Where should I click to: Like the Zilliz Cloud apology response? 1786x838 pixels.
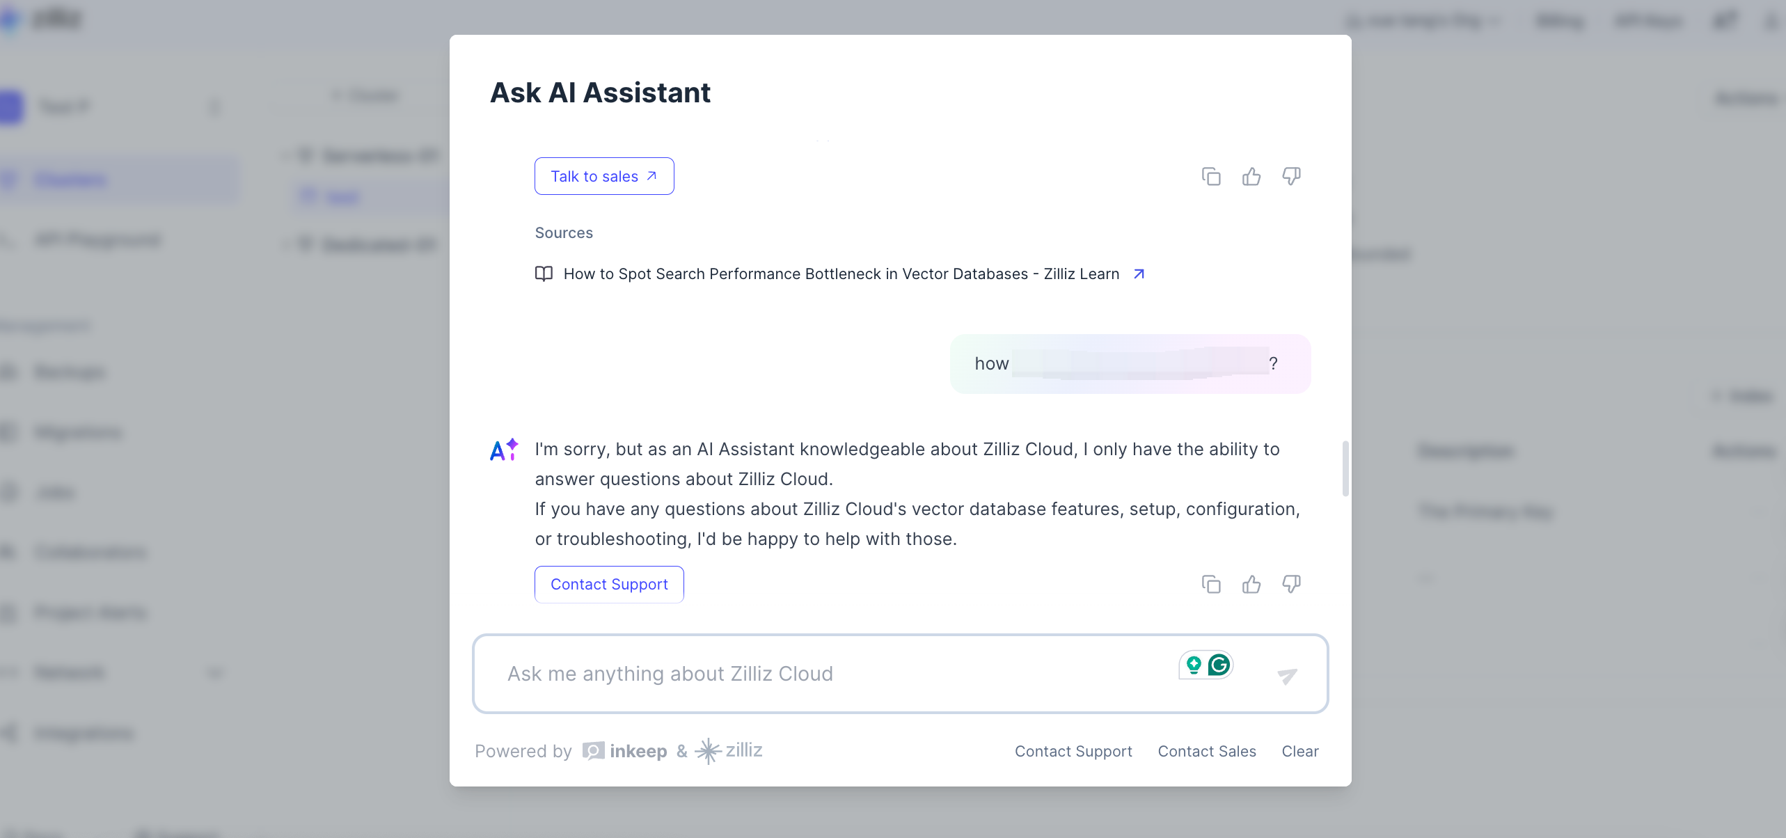tap(1251, 585)
